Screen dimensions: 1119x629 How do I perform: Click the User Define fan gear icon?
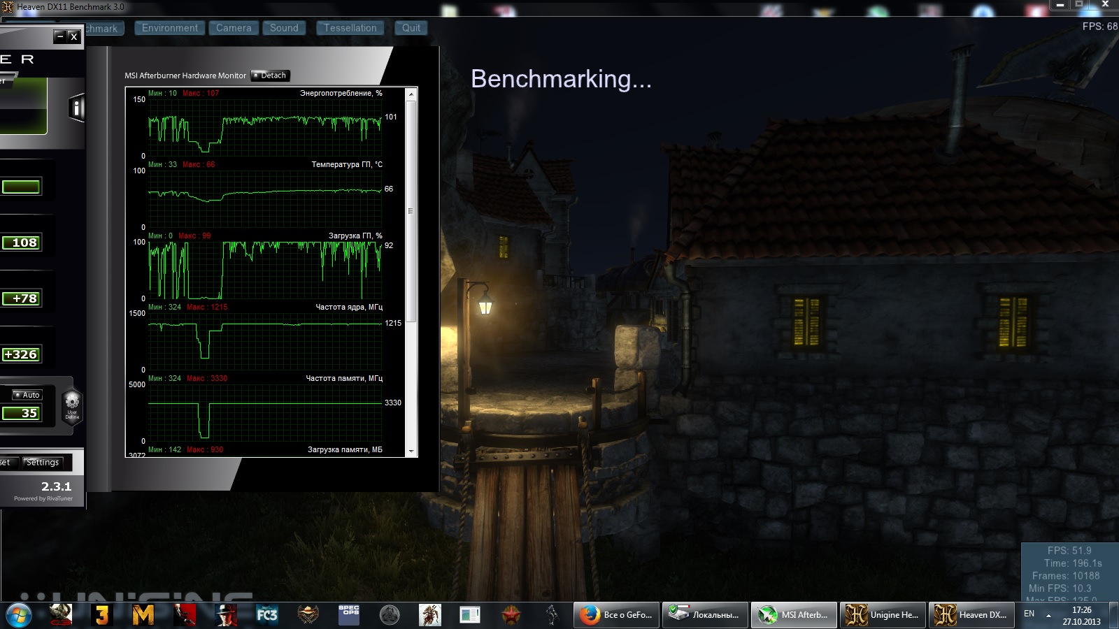tap(72, 405)
